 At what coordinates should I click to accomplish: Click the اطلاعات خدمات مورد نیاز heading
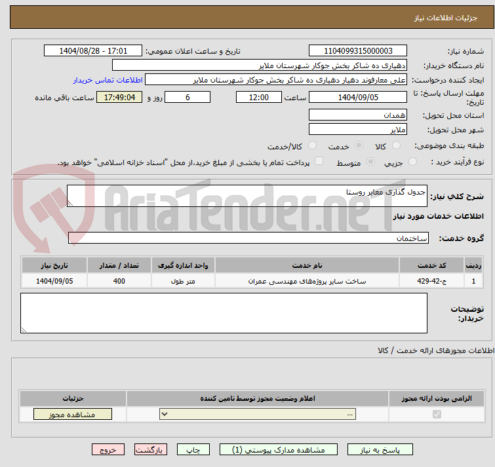click(x=438, y=216)
